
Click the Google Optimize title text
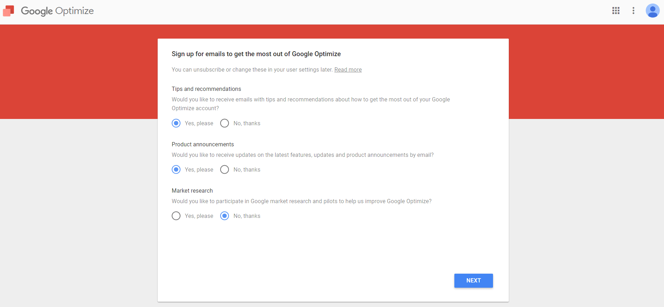point(57,11)
